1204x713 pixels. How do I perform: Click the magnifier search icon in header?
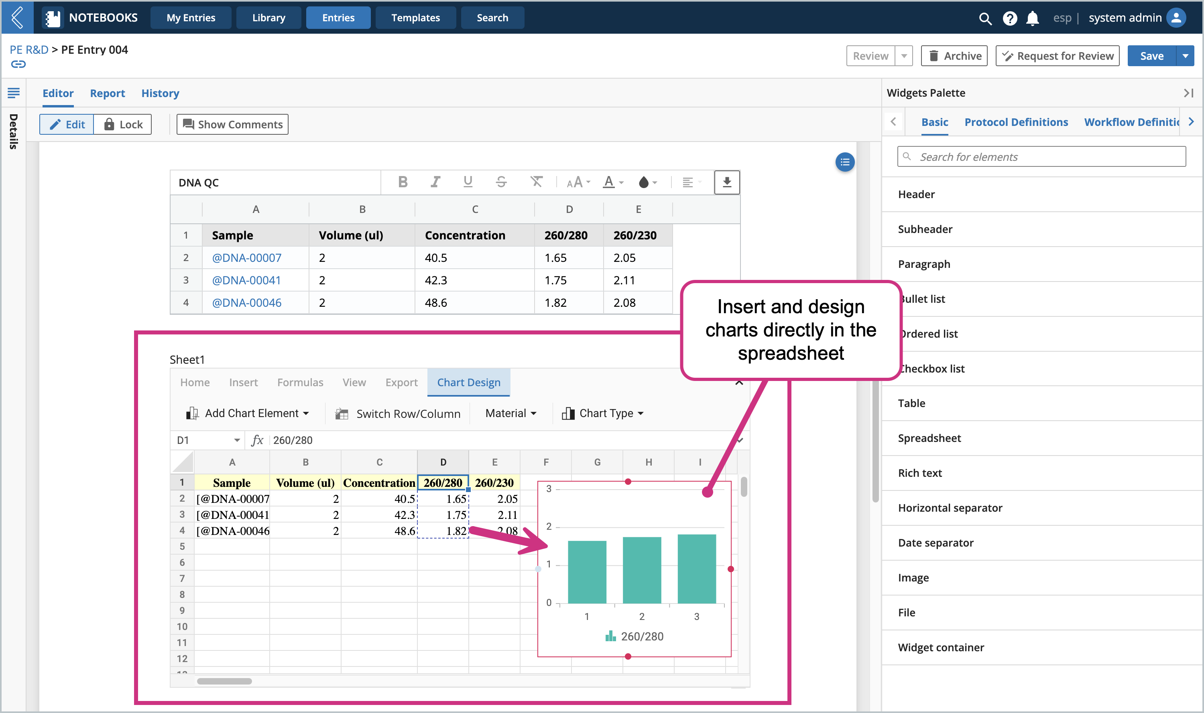[985, 18]
